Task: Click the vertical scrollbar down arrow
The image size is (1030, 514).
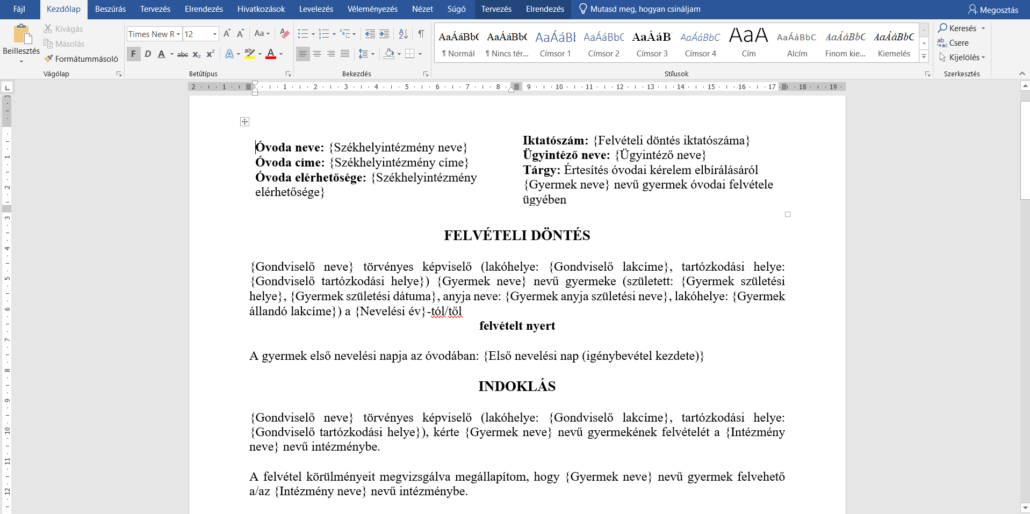Action: (1025, 508)
